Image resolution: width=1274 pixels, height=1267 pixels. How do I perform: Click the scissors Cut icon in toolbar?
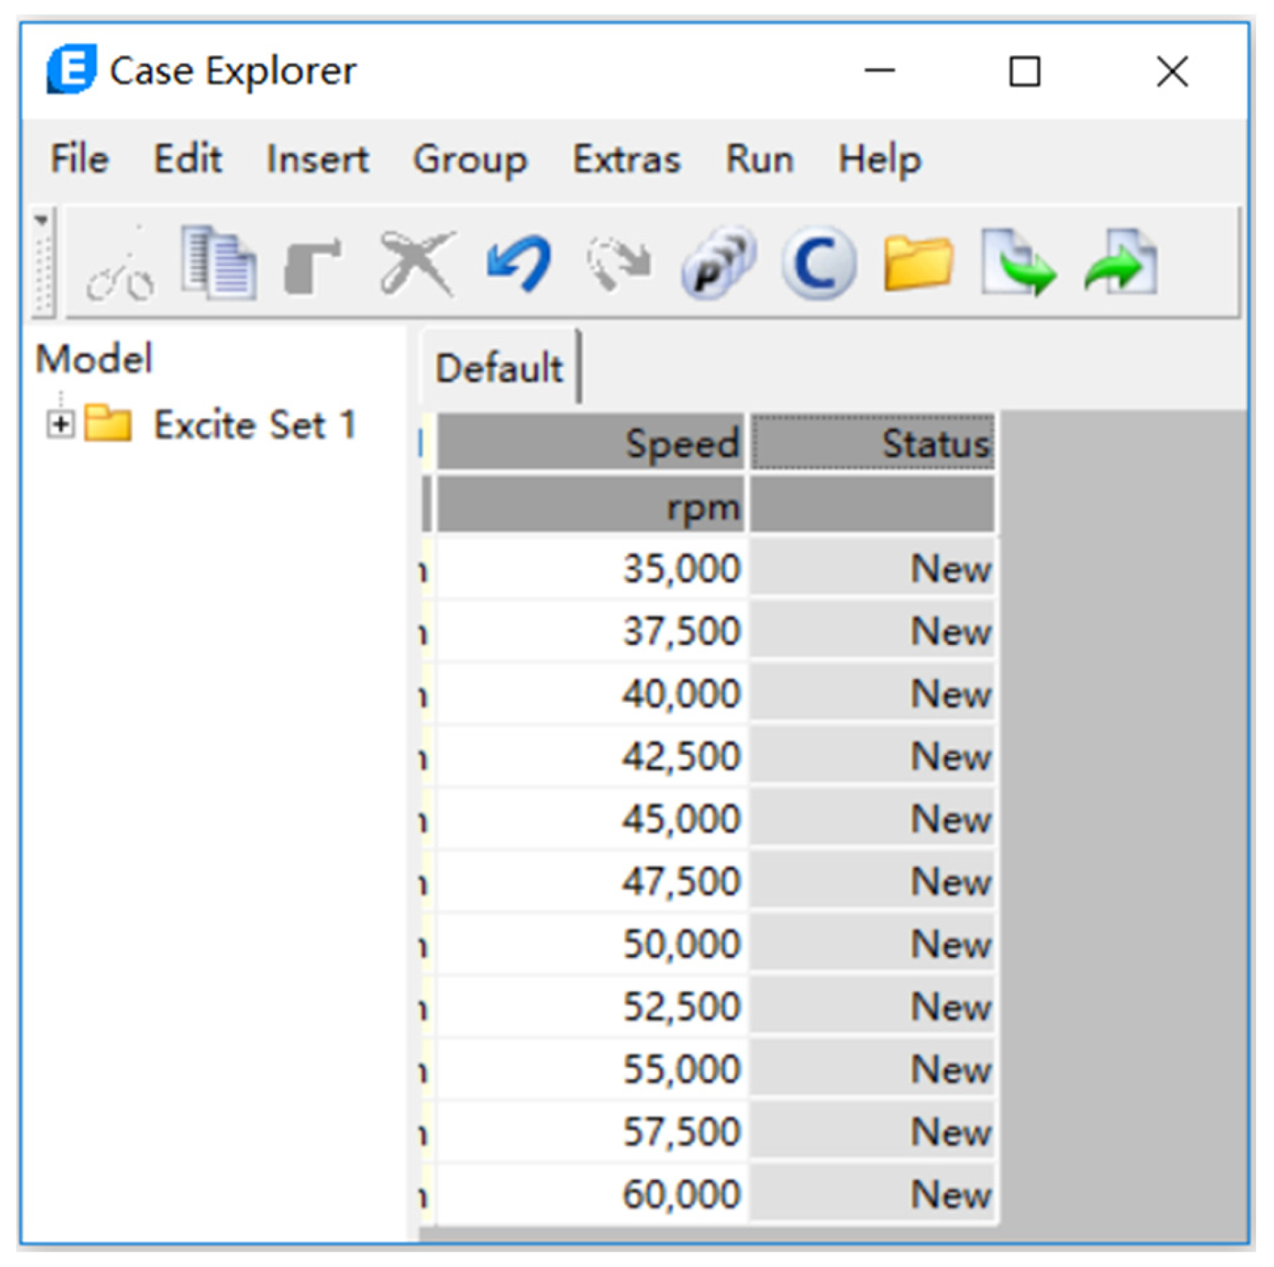pos(120,265)
